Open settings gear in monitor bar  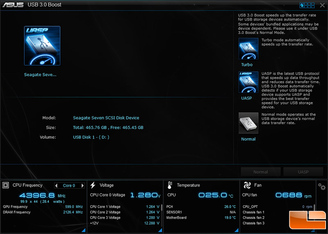tap(321, 186)
